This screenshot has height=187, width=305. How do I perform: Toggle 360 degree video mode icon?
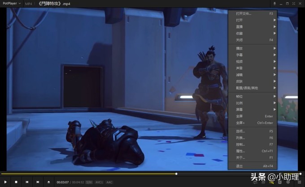pos(255,182)
